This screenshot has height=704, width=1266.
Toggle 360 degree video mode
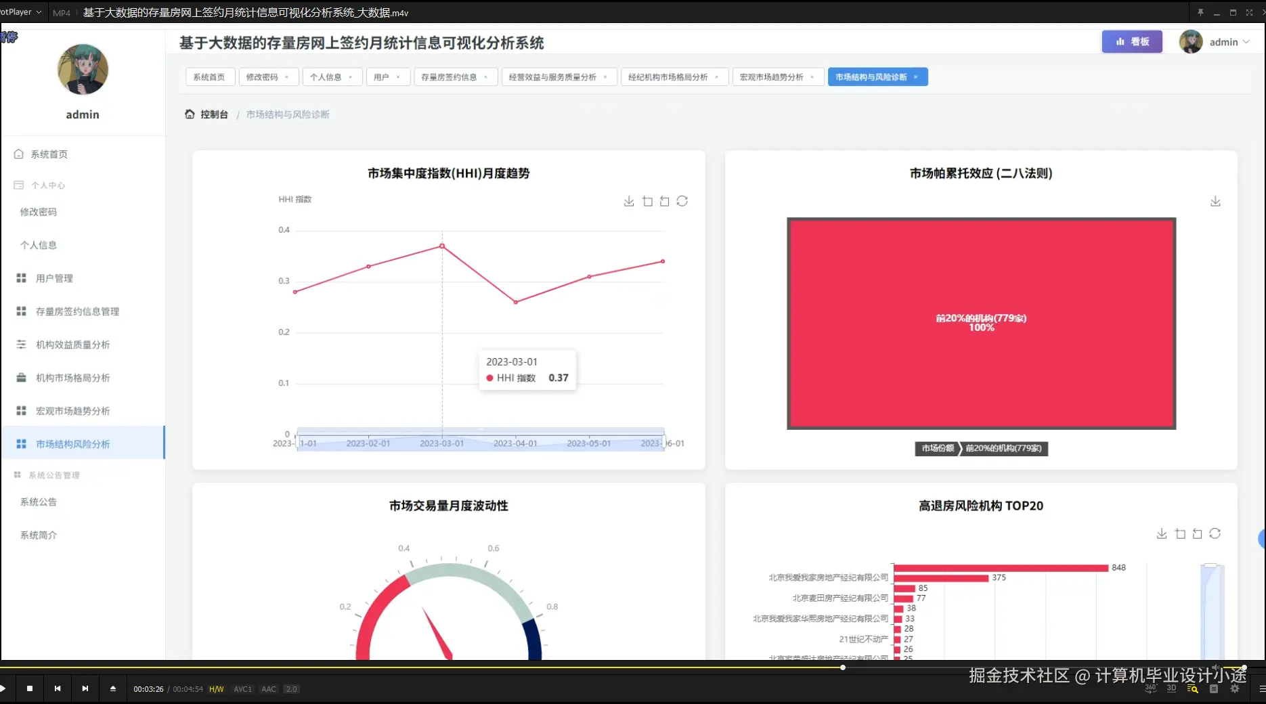[x=1151, y=688]
